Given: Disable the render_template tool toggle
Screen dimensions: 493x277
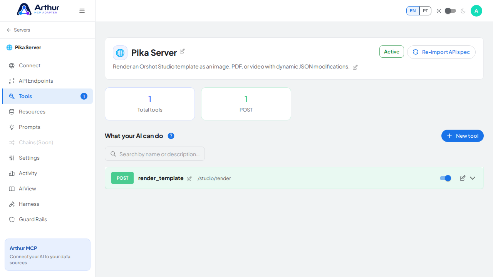Looking at the screenshot, I should (x=446, y=178).
